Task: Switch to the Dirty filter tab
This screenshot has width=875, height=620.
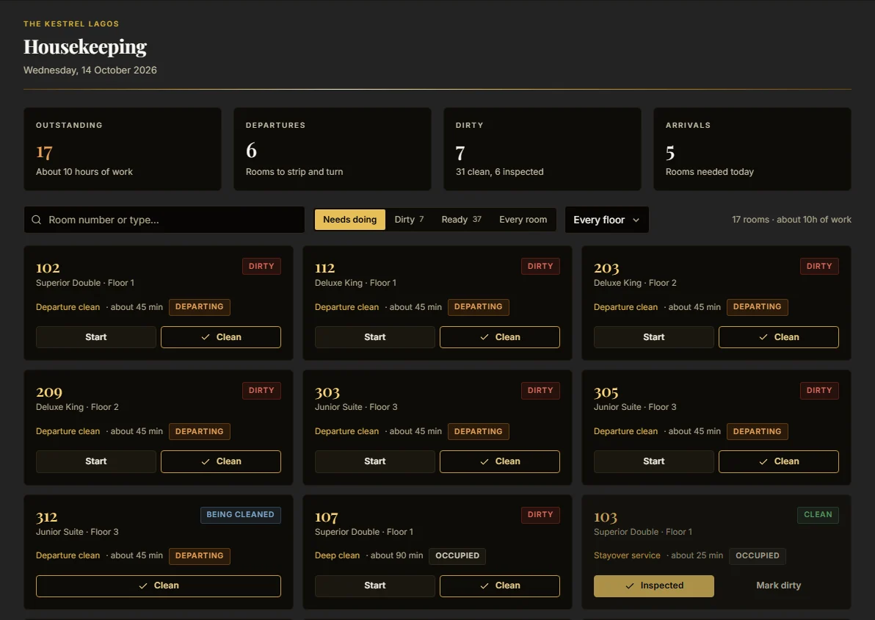Action: (x=409, y=220)
